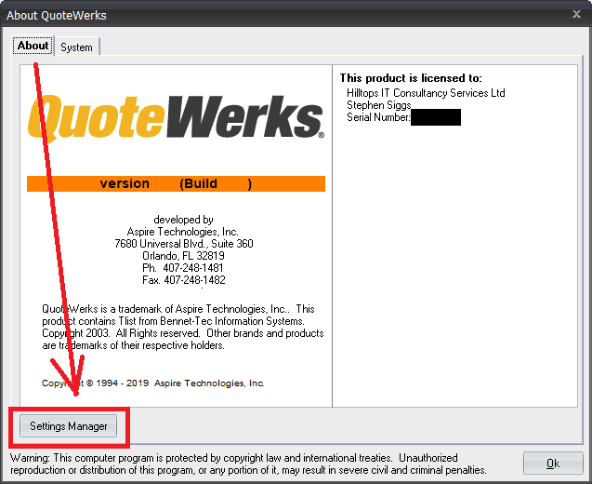The height and width of the screenshot is (484, 592).
Task: Switch to the System tab
Action: [x=76, y=47]
